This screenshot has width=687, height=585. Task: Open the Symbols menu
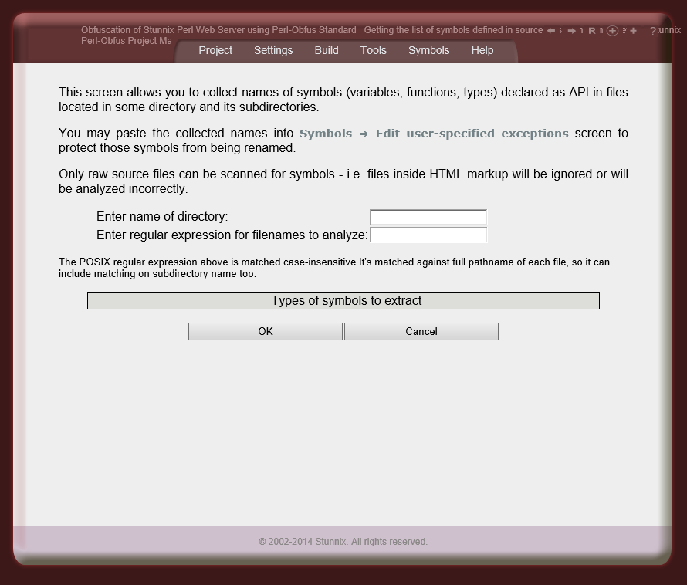click(428, 50)
